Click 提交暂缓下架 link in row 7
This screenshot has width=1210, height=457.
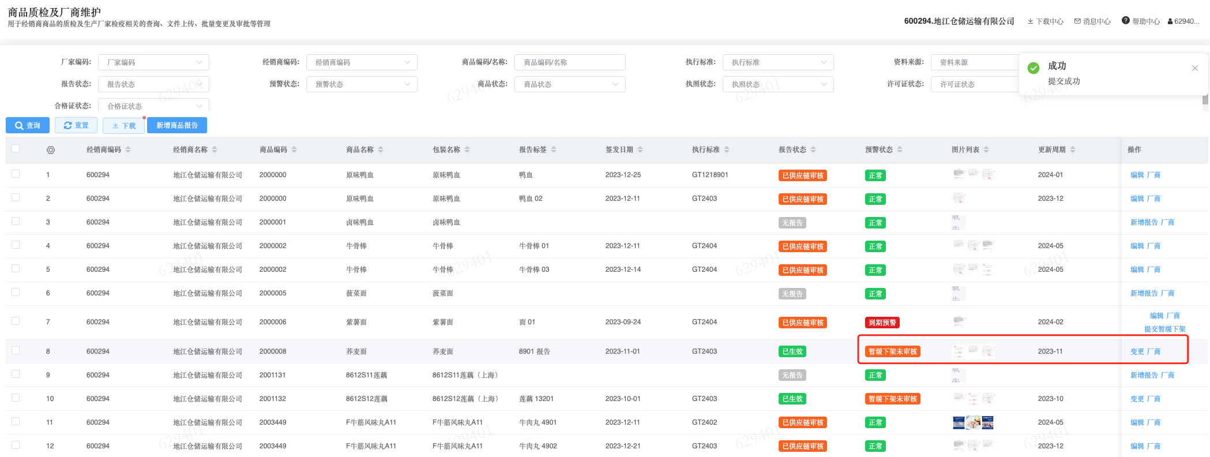point(1164,329)
